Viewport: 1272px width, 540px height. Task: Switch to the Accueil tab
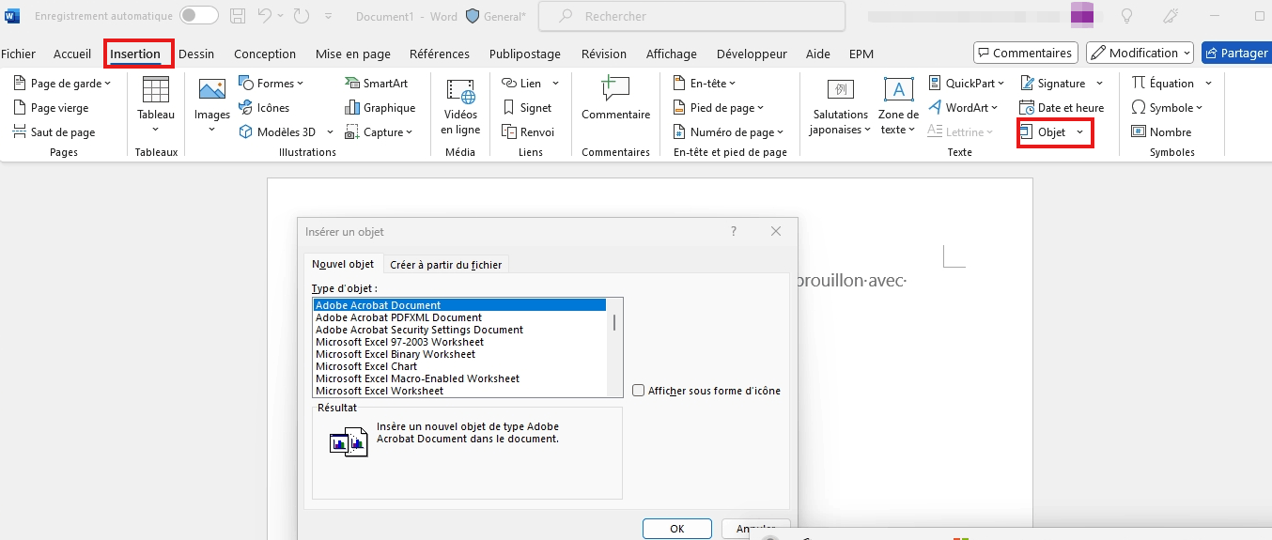72,54
